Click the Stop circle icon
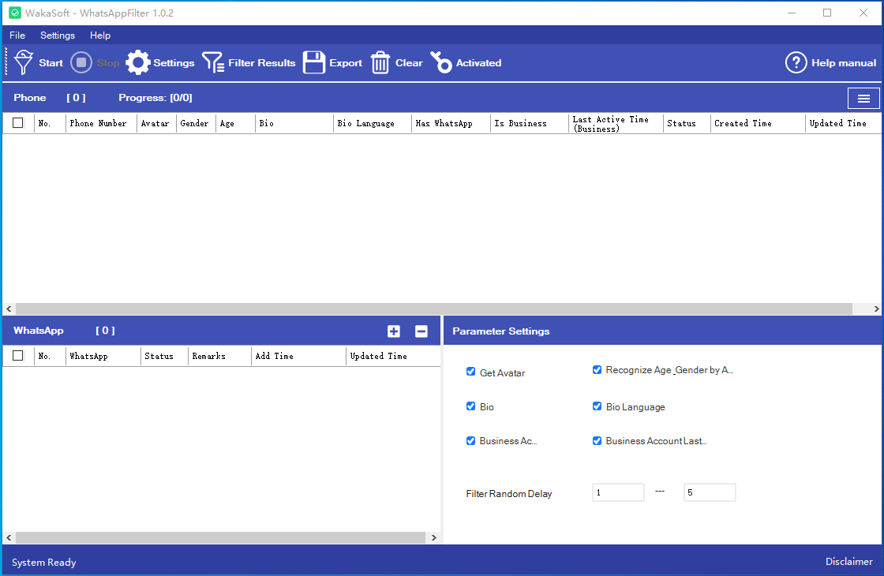884x576 pixels. click(81, 62)
